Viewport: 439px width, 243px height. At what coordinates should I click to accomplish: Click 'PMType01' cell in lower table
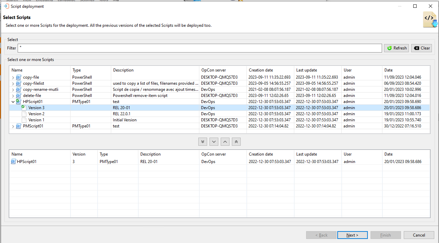pos(109,162)
